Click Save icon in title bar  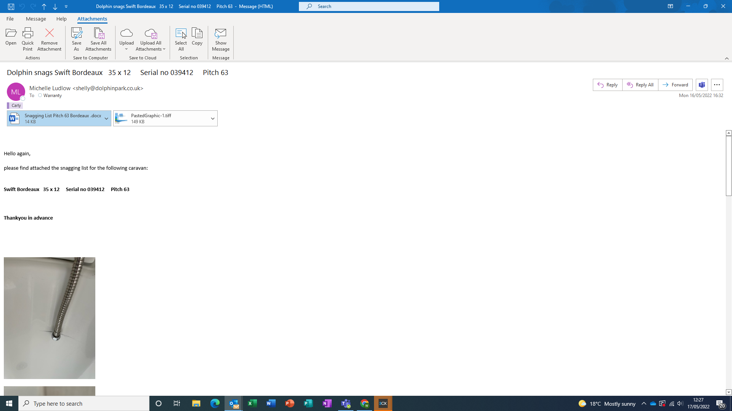(11, 6)
